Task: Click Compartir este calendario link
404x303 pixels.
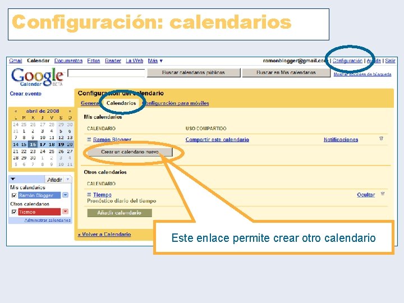Action: [217, 139]
